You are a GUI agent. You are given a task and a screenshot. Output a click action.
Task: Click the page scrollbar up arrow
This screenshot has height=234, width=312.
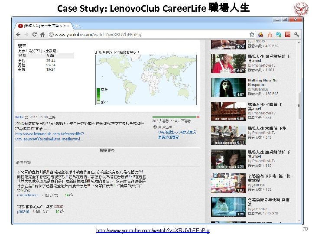click(x=299, y=42)
